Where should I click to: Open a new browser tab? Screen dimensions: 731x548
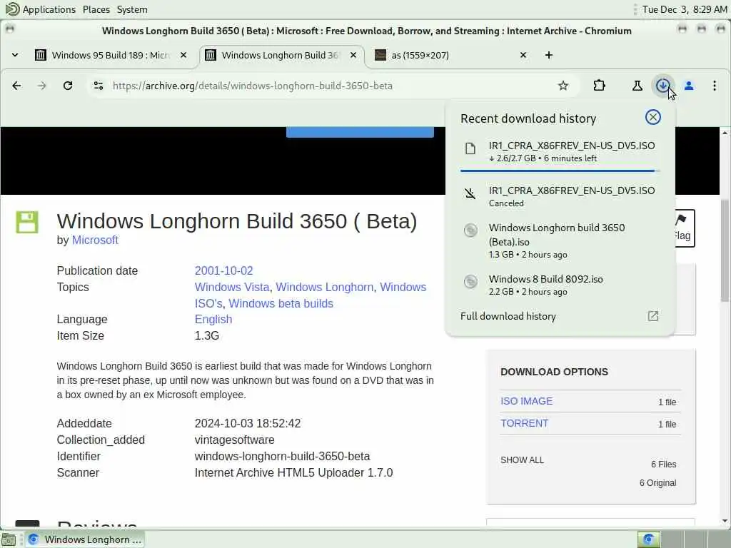click(549, 55)
